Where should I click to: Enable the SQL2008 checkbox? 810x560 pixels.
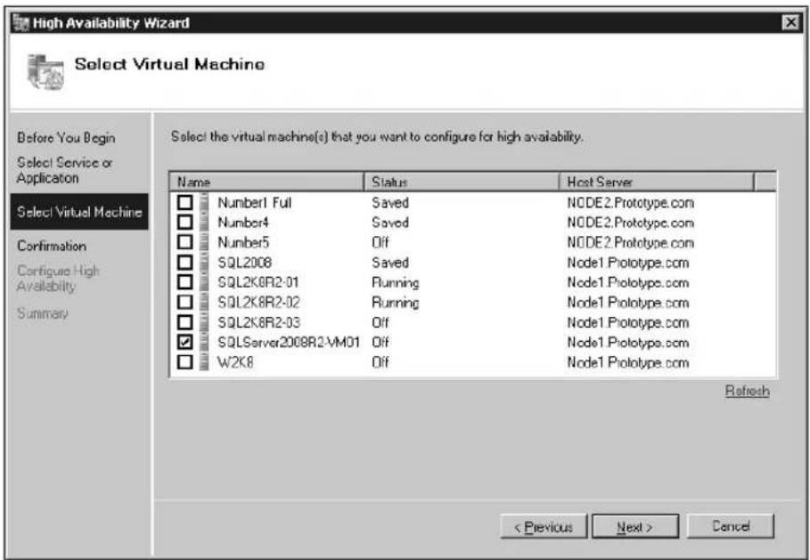point(185,262)
